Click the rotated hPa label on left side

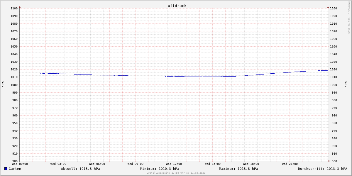coord(3,84)
